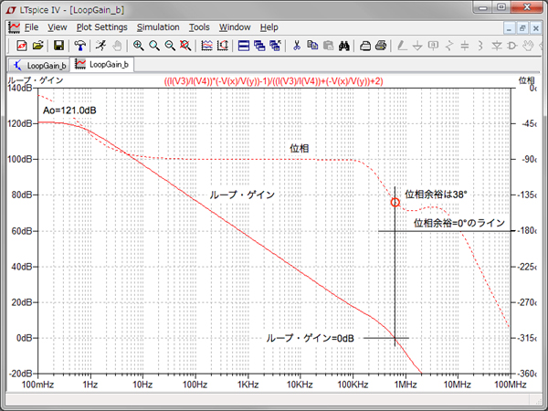Click the red trace expression label
Image resolution: width=548 pixels, height=411 pixels.
(x=273, y=81)
